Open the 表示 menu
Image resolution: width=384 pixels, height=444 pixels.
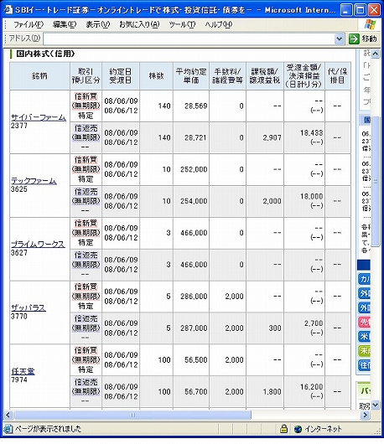tap(97, 24)
